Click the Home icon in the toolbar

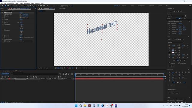(x=2, y=6)
